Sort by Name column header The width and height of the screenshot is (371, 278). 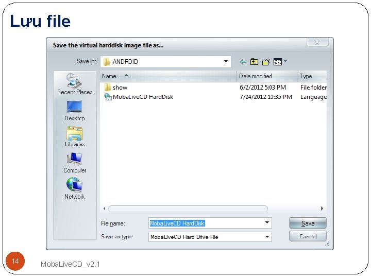pos(168,76)
